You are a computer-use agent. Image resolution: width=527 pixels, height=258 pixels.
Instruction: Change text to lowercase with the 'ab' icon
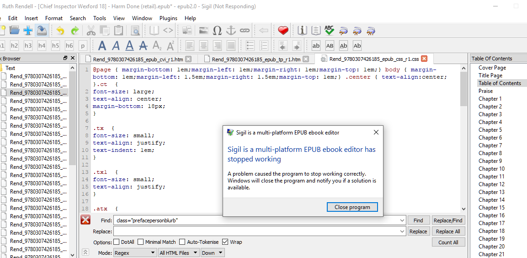pos(316,45)
